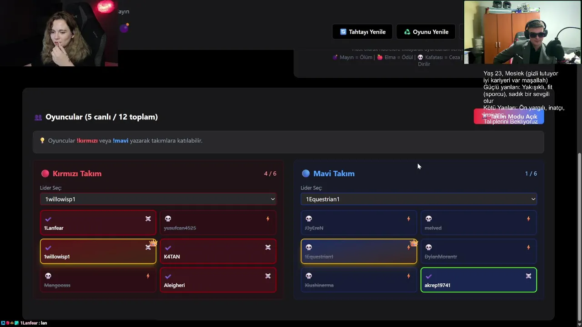Revive J3yEreN with the lightning icon
Screen dimensions: 582x327
pyautogui.click(x=408, y=219)
